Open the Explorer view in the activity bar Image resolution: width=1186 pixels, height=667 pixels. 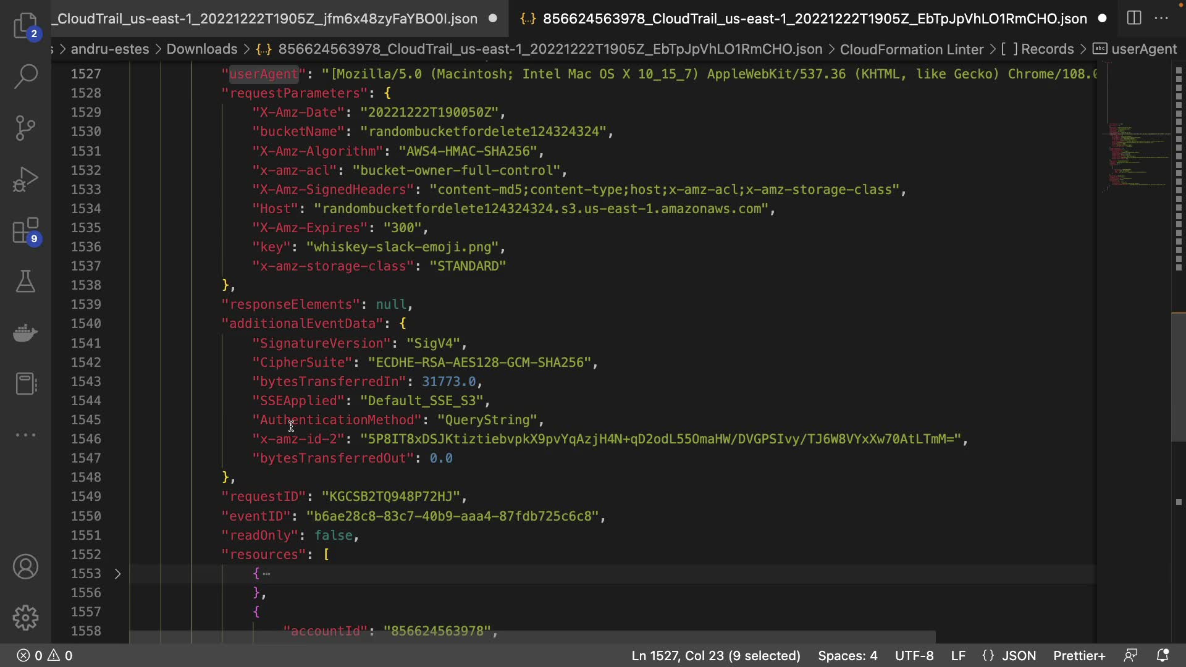(25, 25)
